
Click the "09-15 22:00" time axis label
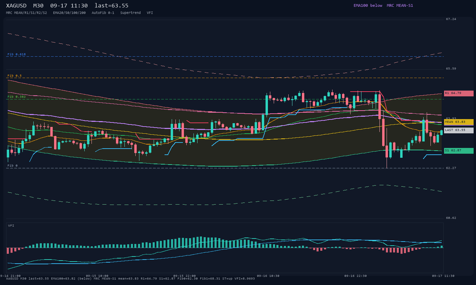pyautogui.click(x=185, y=276)
